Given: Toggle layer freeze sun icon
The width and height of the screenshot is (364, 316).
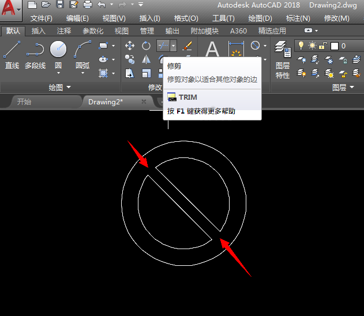Looking at the screenshot, I should point(312,46).
